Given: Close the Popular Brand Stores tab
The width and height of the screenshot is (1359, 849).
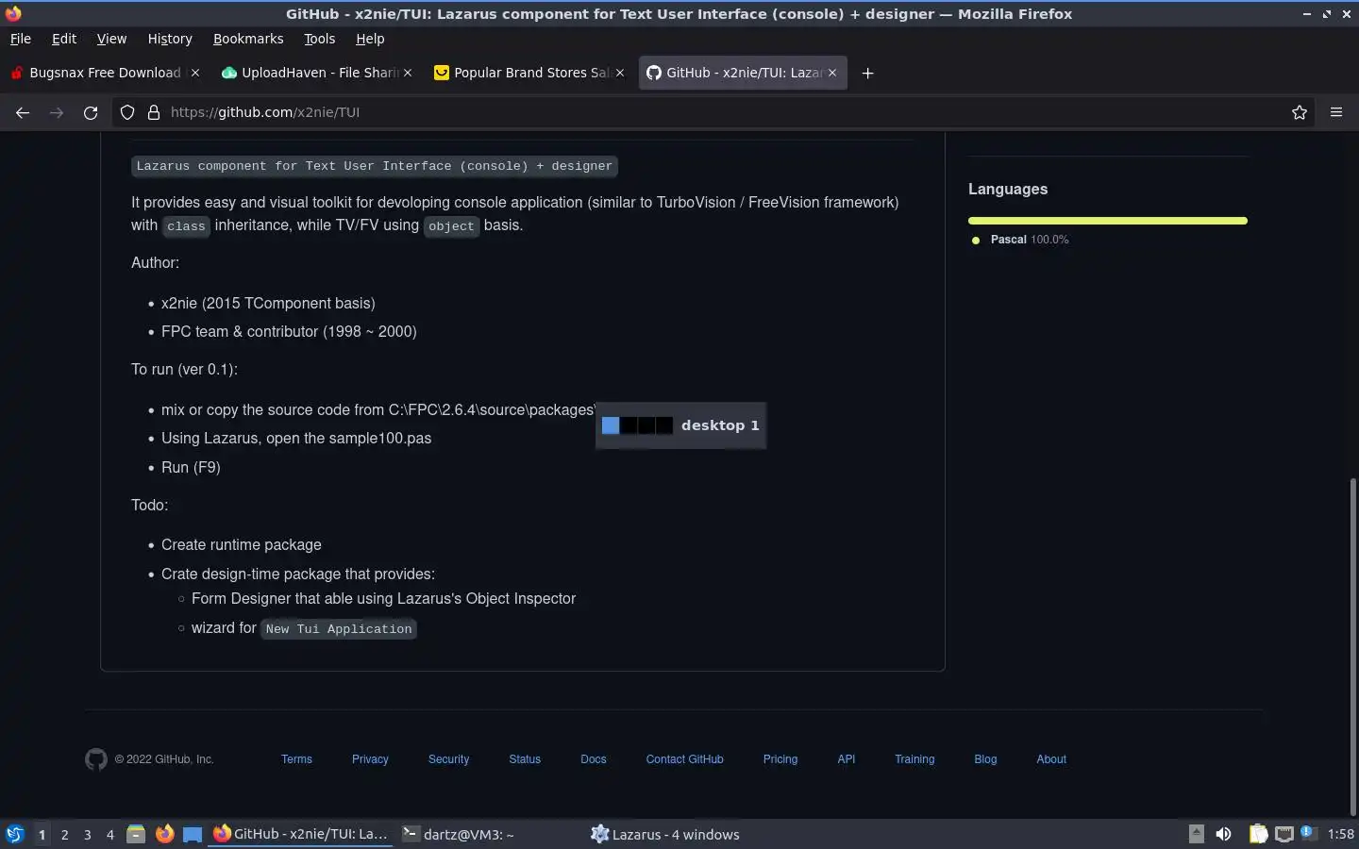Looking at the screenshot, I should 620,73.
